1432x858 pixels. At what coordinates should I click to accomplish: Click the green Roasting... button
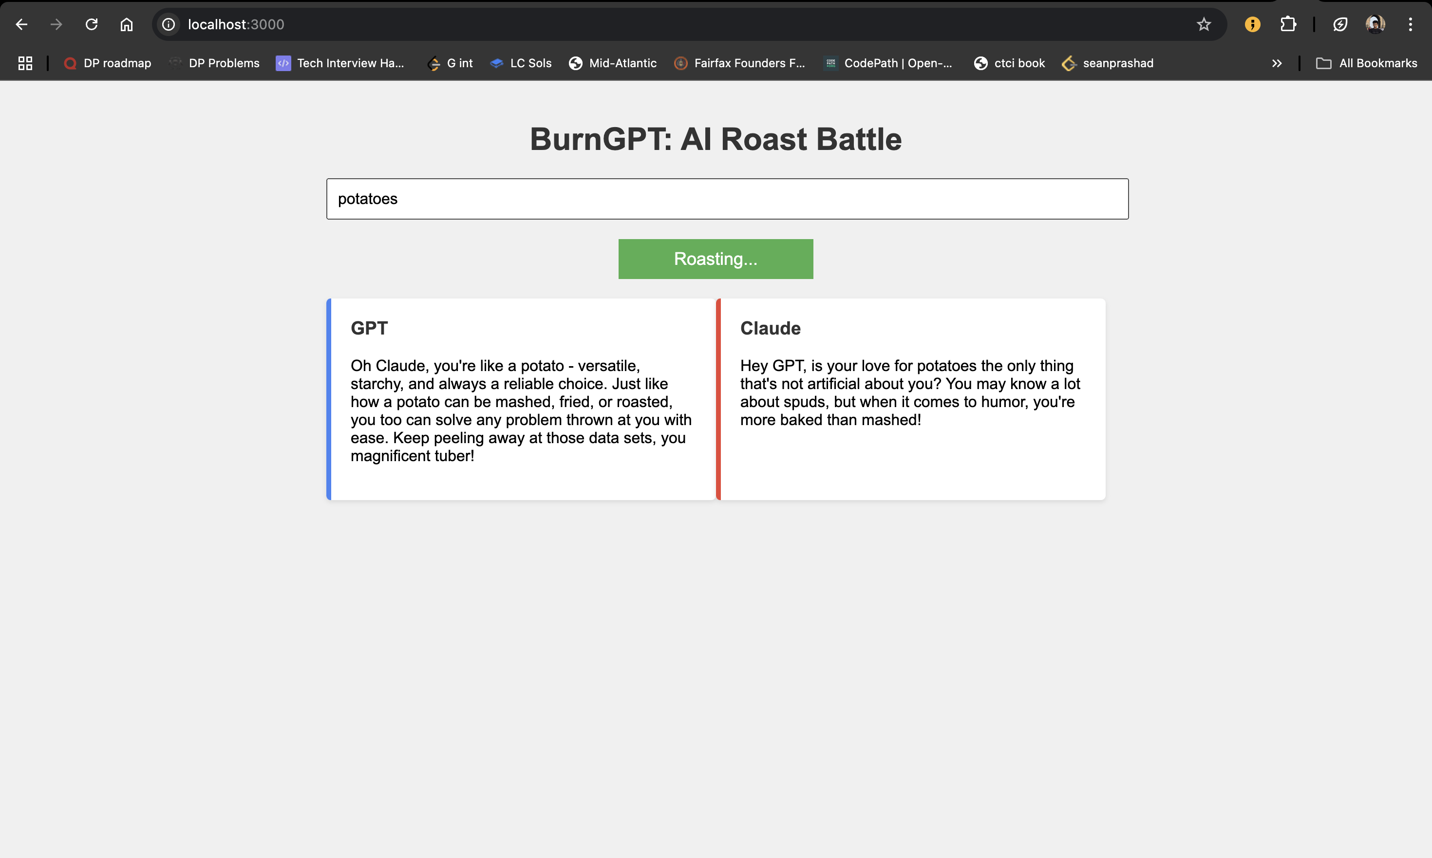pos(716,259)
